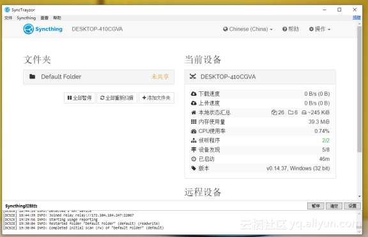
Task: Click the log line mentioning Joined relay
Action: (68, 215)
